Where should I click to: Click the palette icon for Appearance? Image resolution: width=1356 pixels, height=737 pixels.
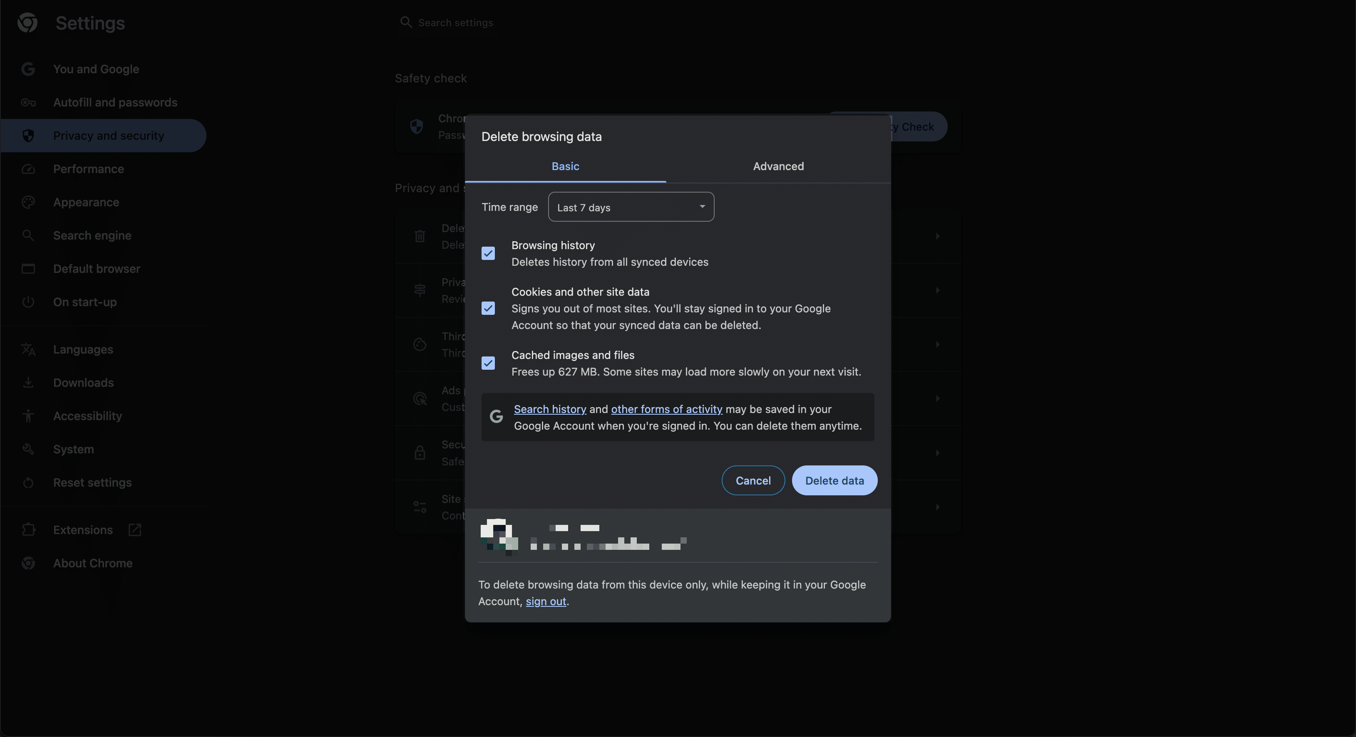click(28, 202)
